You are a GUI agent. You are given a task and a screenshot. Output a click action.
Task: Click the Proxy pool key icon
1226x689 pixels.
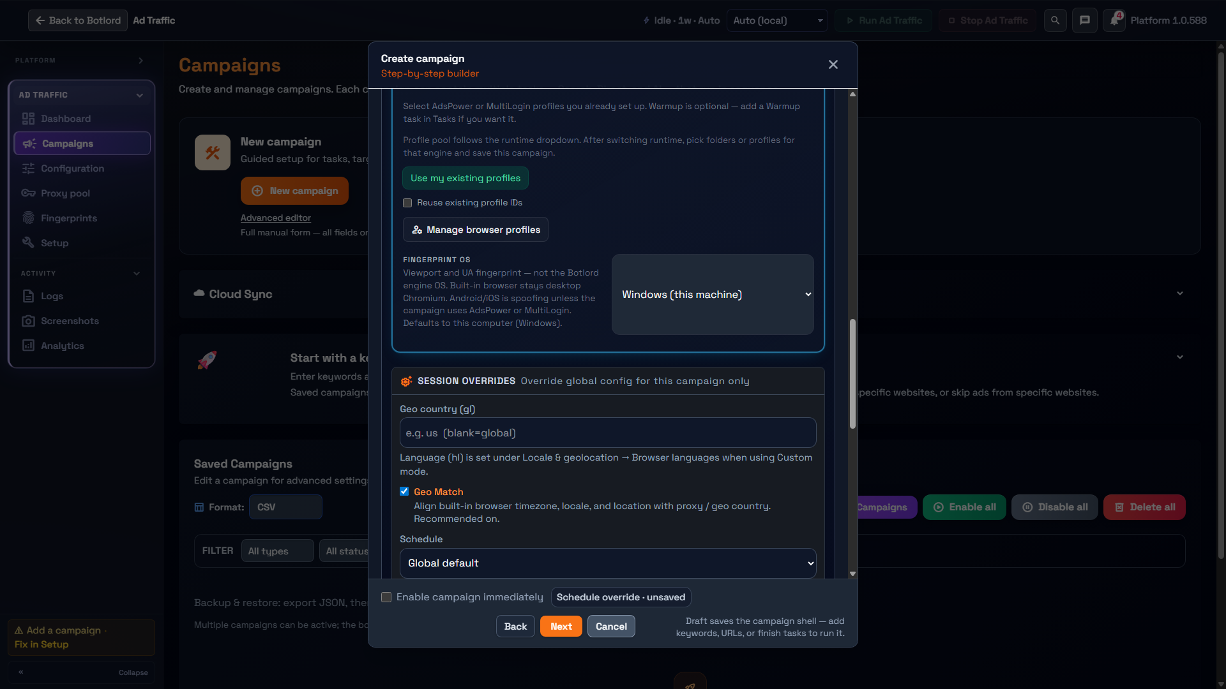click(x=28, y=193)
